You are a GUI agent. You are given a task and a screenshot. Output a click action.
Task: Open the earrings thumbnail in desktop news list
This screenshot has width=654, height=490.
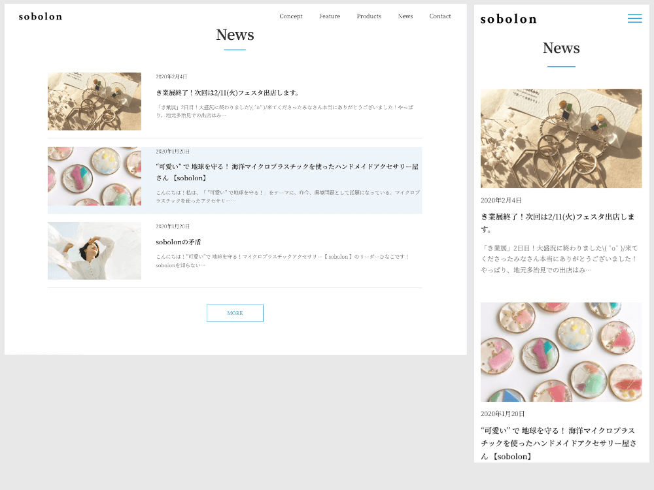coord(94,101)
